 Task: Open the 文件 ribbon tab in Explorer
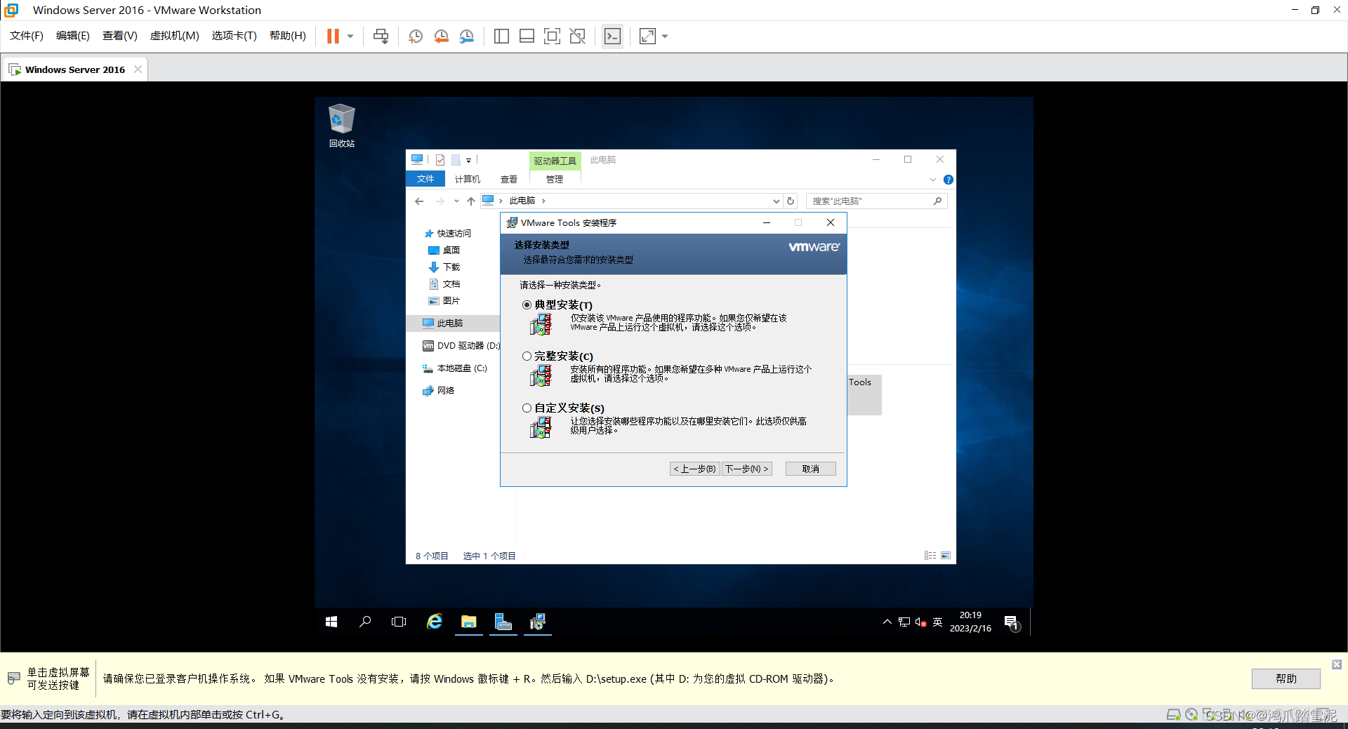click(425, 179)
